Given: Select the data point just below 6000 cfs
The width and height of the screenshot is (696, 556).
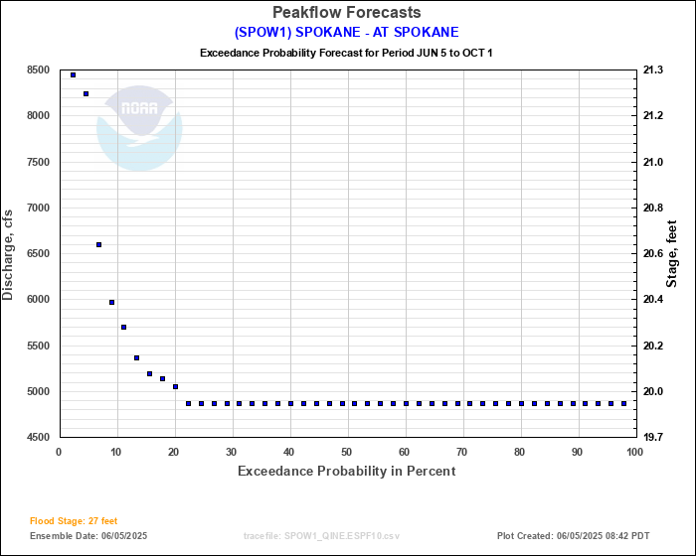Looking at the screenshot, I should click(x=111, y=303).
